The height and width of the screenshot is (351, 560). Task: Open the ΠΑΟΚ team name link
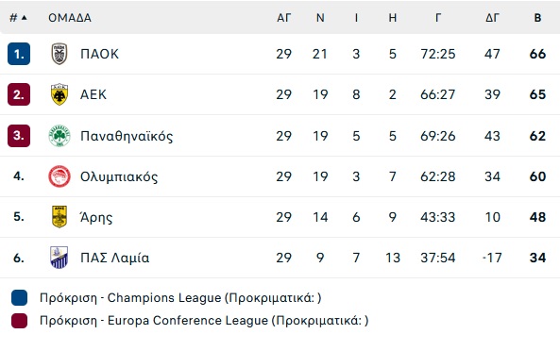point(99,54)
